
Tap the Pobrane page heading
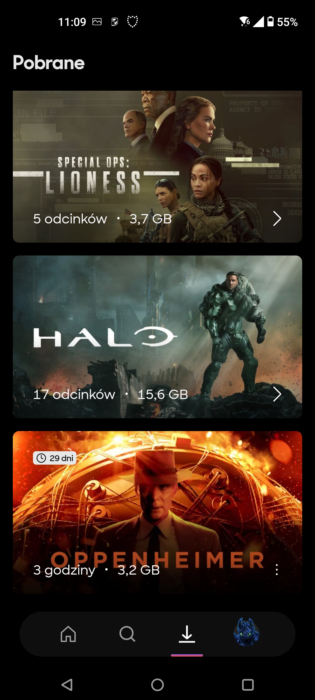pyautogui.click(x=49, y=62)
